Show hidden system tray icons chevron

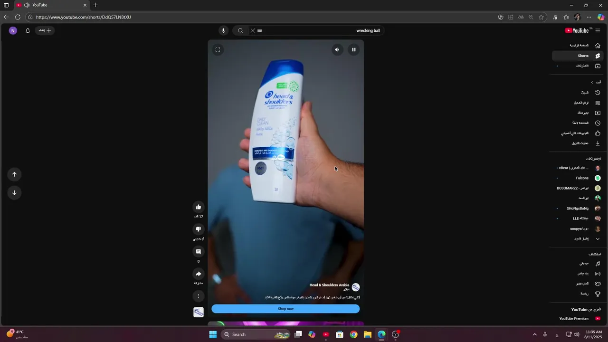tap(534, 334)
